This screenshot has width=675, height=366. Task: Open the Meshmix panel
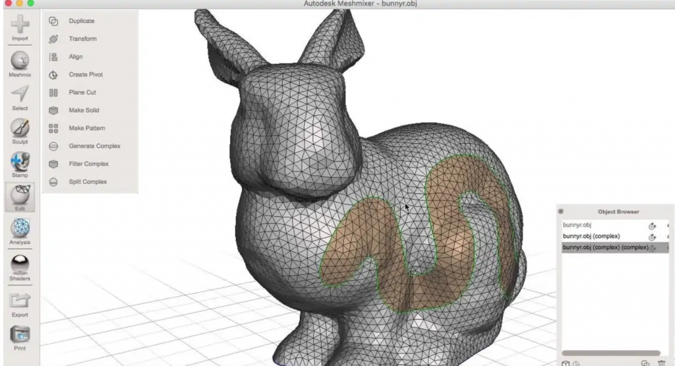20,64
